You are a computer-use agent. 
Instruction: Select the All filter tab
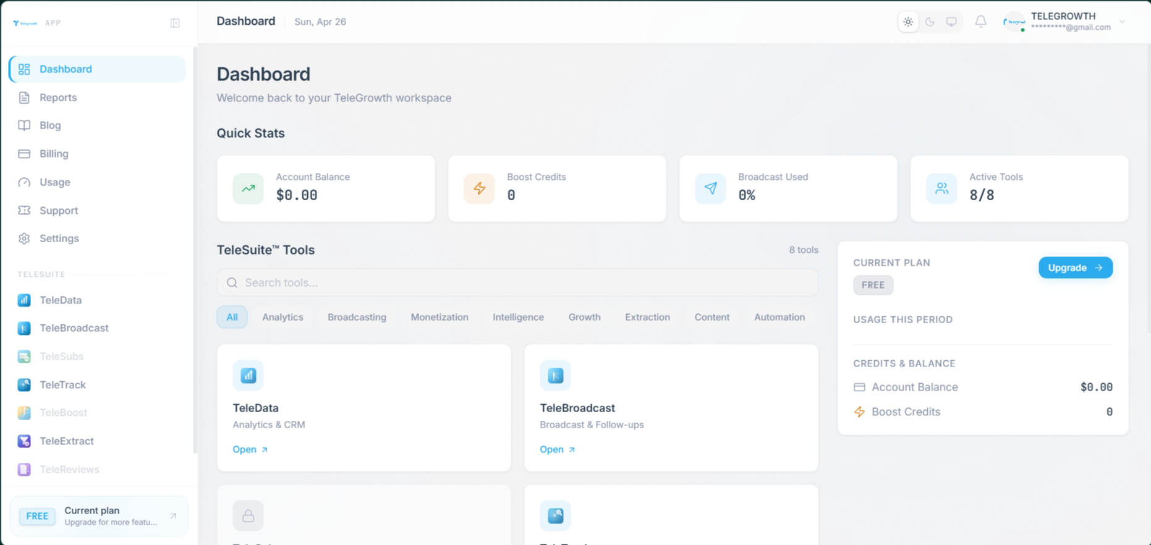[232, 317]
